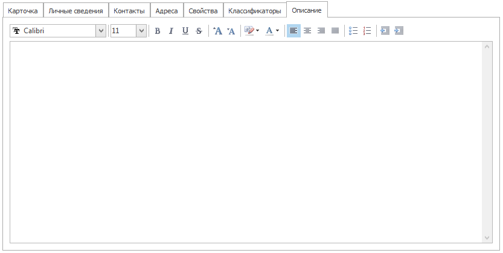
Task: Center align text
Action: pos(307,31)
